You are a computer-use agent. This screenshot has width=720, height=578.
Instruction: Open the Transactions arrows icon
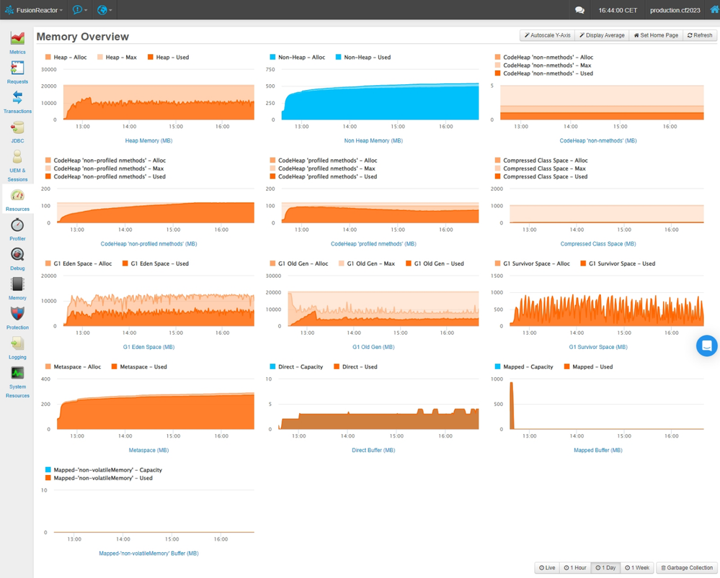tap(17, 98)
